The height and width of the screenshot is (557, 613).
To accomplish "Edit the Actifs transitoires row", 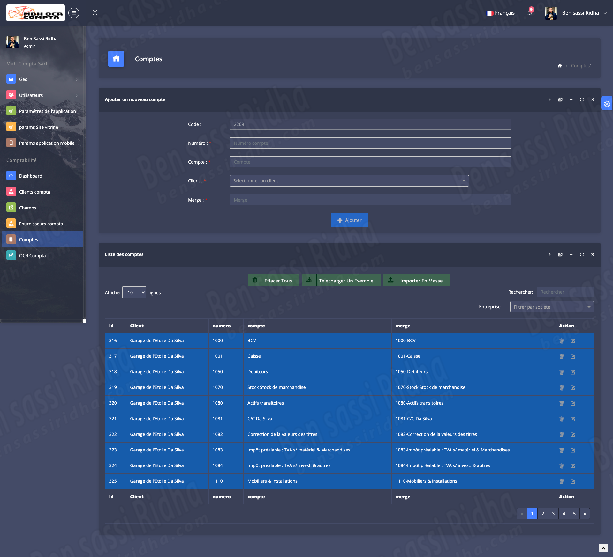I will click(573, 403).
